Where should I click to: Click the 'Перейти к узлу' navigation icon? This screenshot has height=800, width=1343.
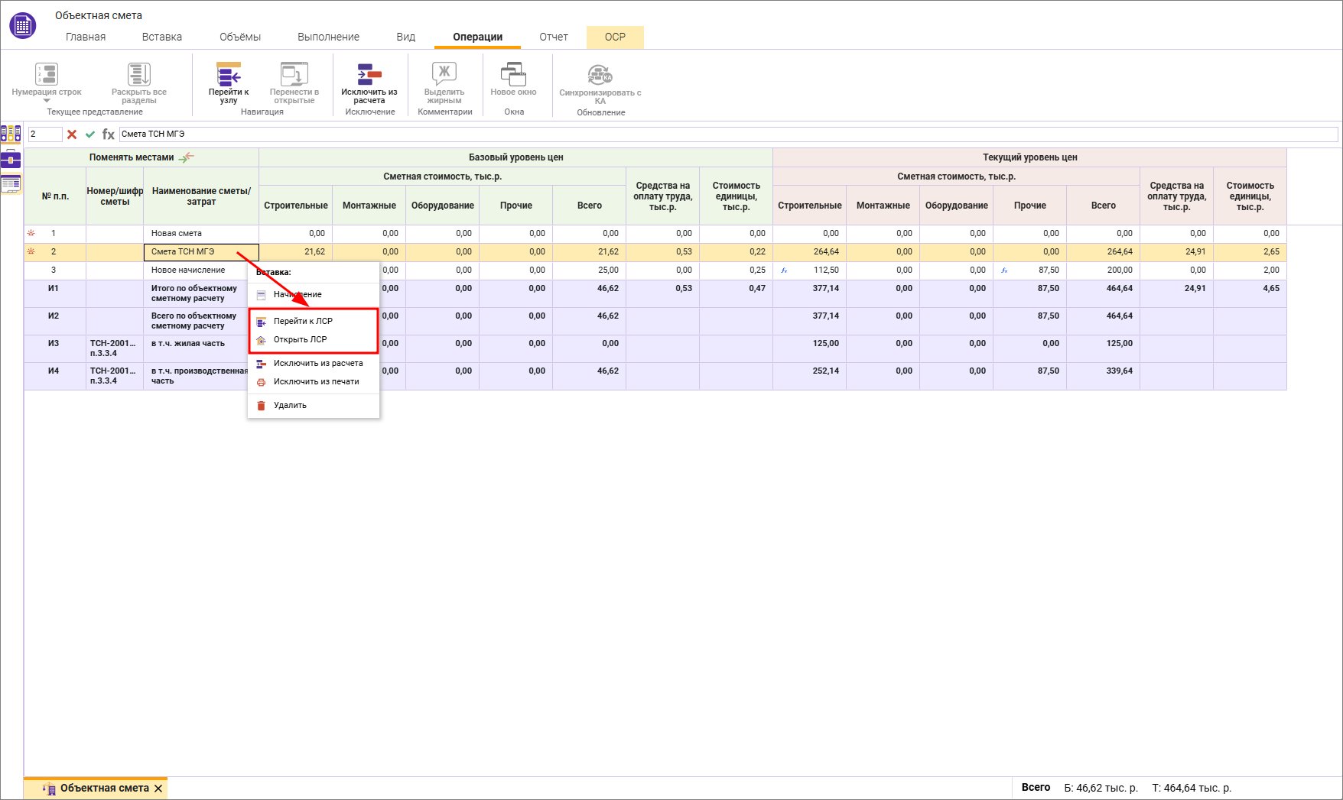[x=229, y=76]
